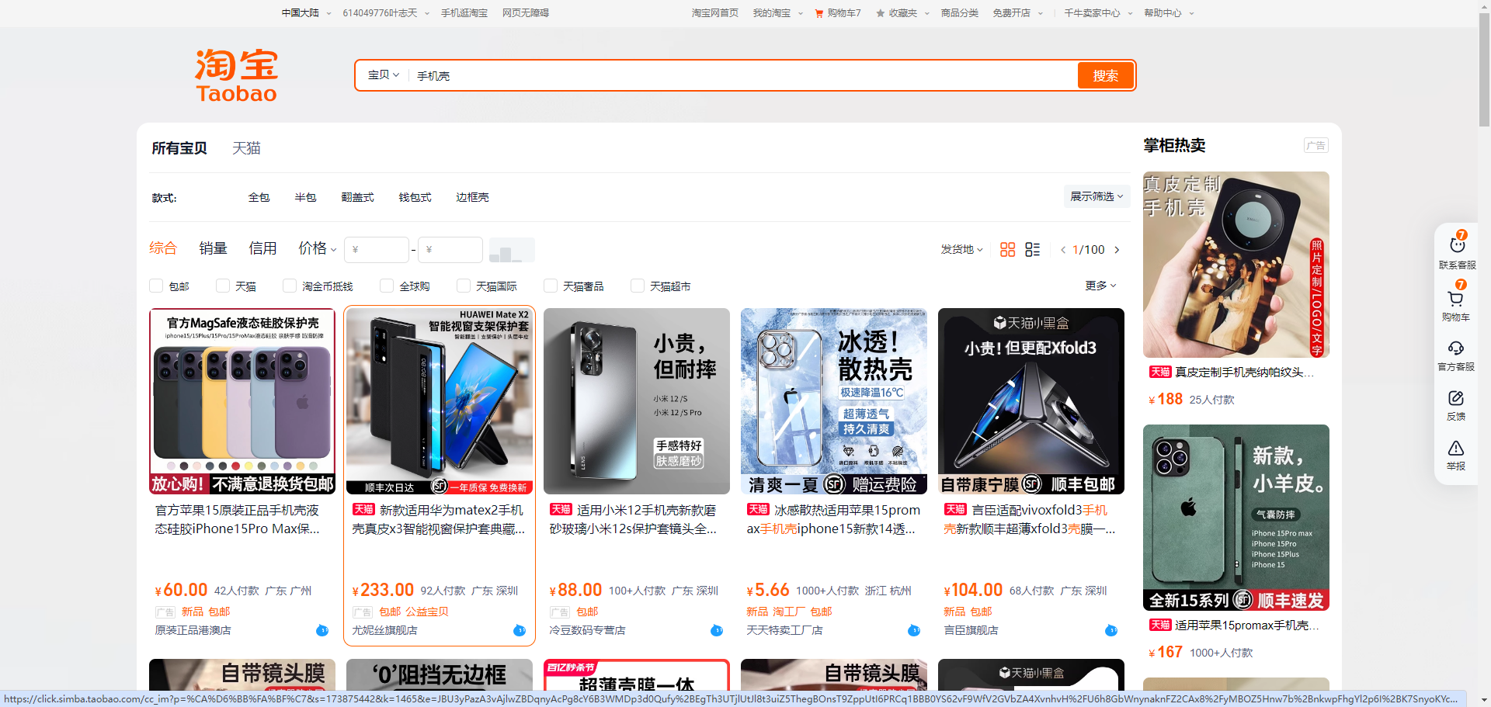Screen dimensions: 1491x707
Task: Switch to list view layout icon
Action: click(1032, 249)
